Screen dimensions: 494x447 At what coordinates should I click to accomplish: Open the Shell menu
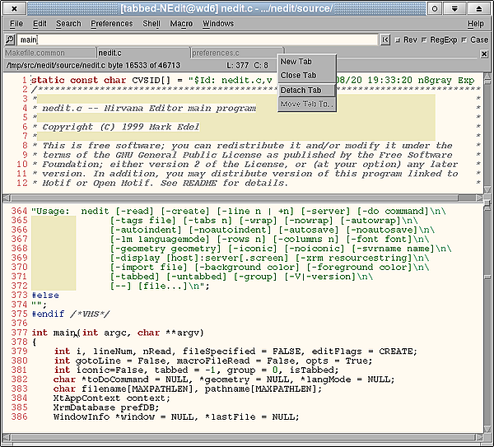pos(151,24)
